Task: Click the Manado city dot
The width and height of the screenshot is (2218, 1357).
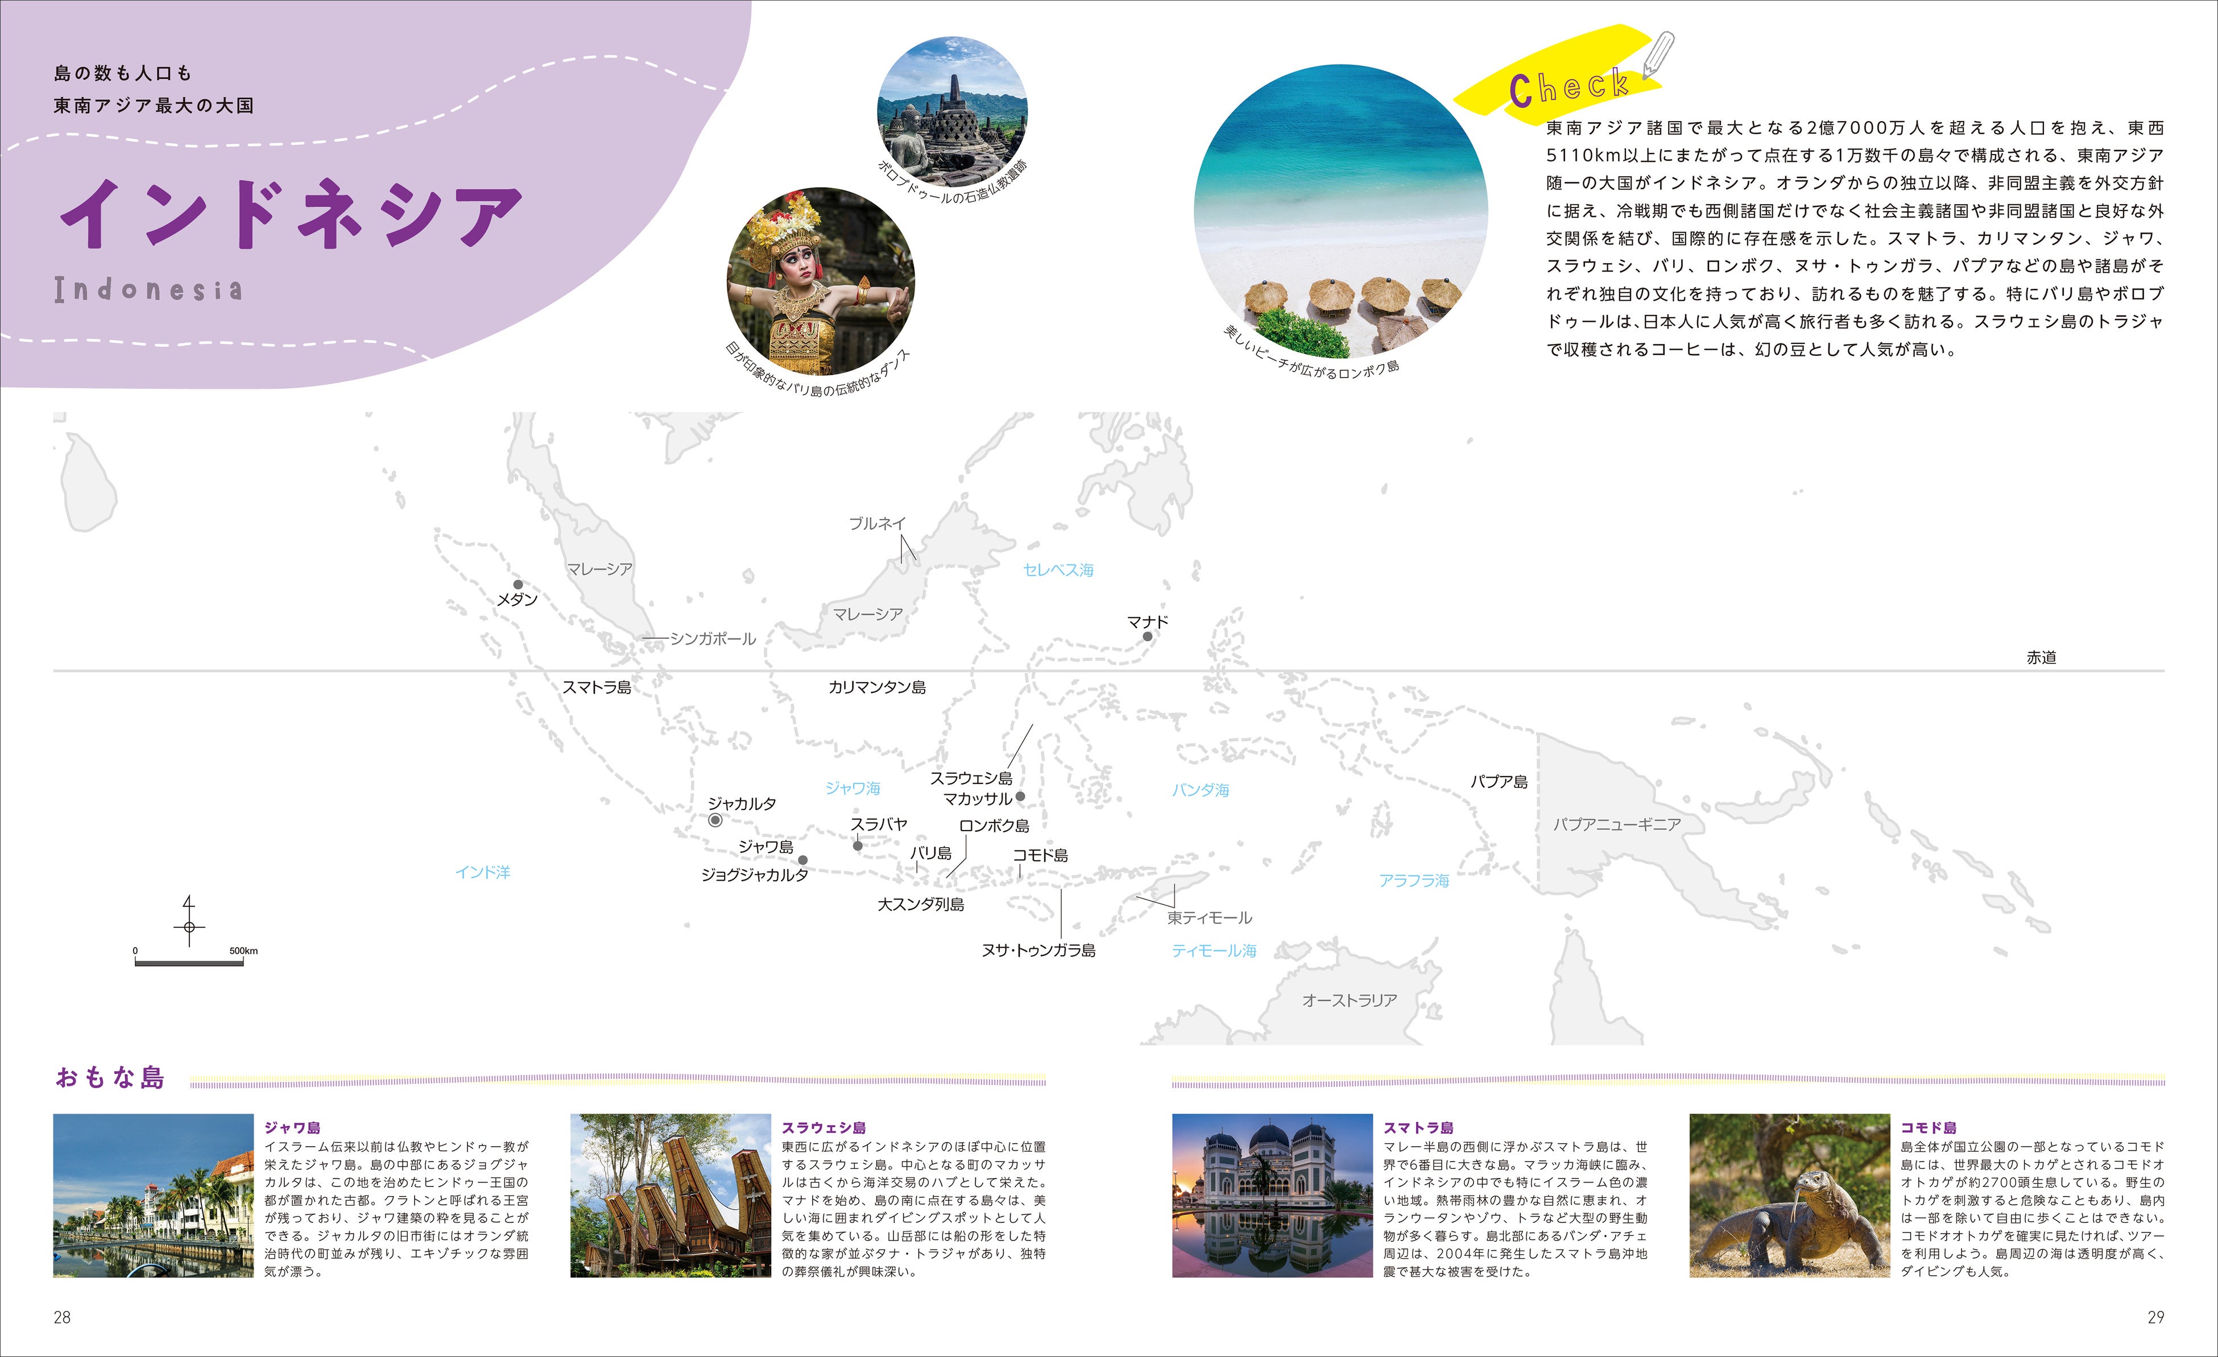Action: point(1148,636)
